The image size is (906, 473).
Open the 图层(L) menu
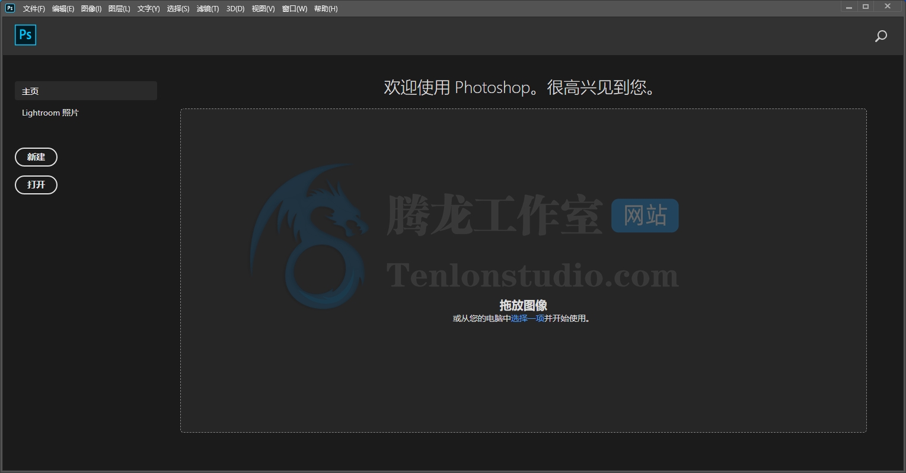(119, 9)
